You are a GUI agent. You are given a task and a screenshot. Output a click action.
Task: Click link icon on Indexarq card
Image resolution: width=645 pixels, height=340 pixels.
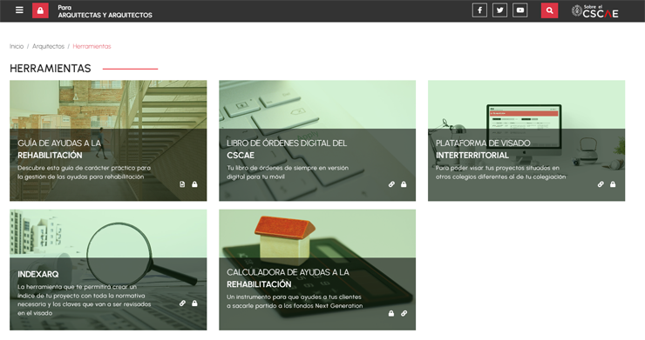pyautogui.click(x=182, y=303)
